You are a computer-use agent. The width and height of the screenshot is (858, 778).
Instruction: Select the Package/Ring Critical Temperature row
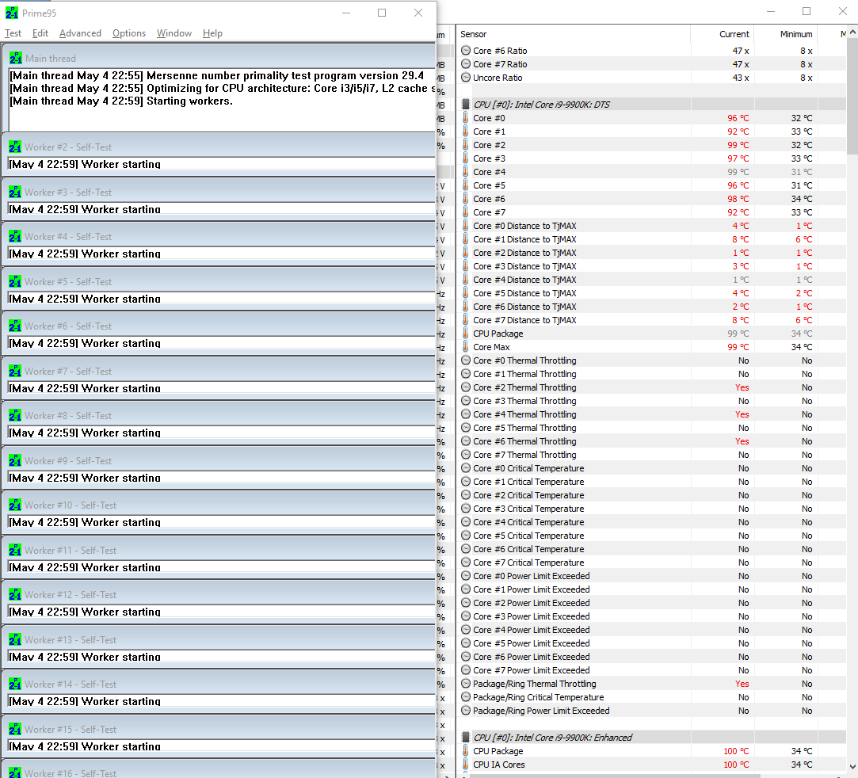(651, 697)
